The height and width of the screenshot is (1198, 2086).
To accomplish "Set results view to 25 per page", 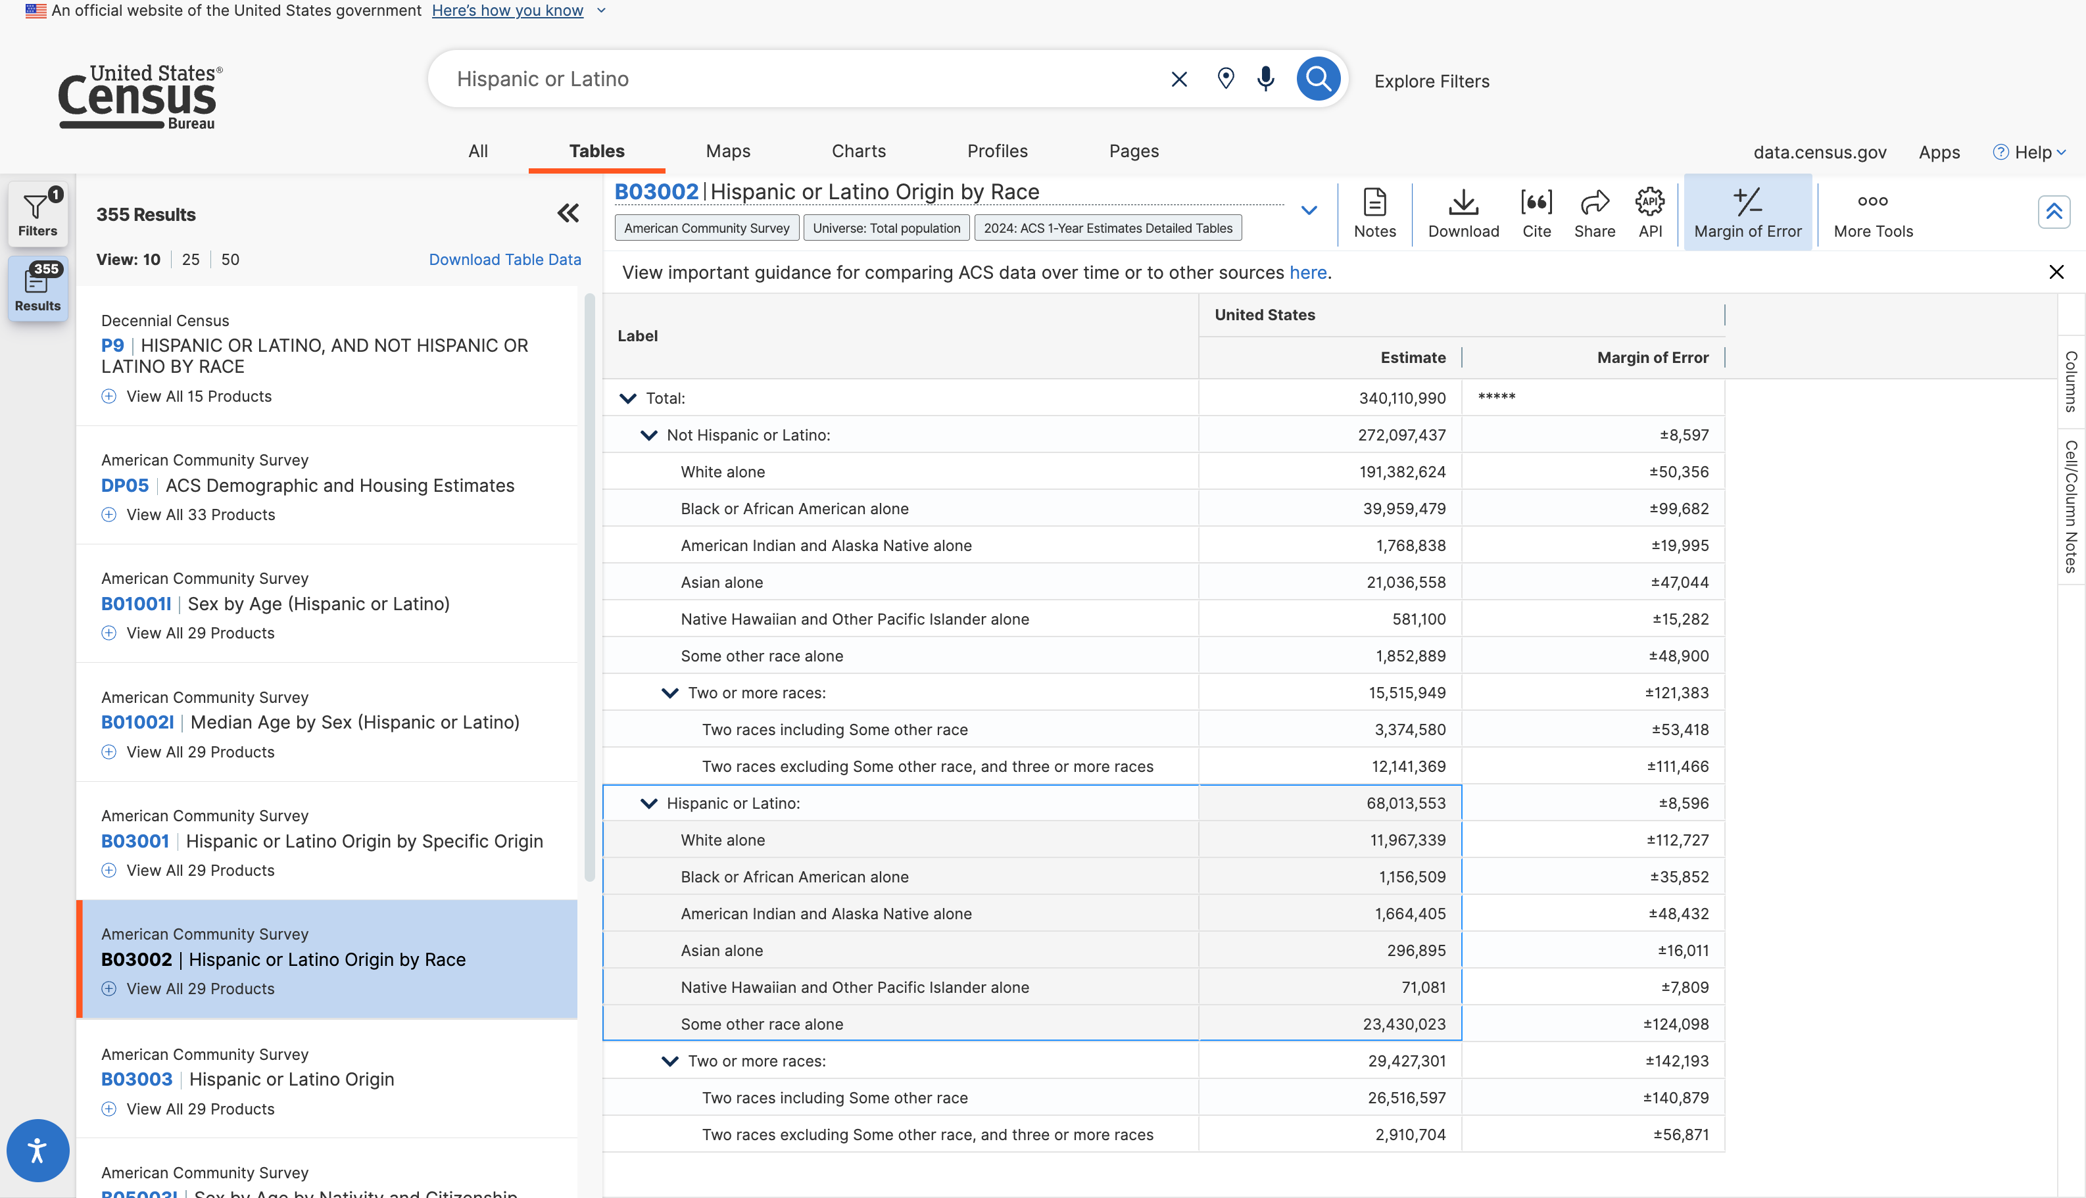I will [x=190, y=259].
